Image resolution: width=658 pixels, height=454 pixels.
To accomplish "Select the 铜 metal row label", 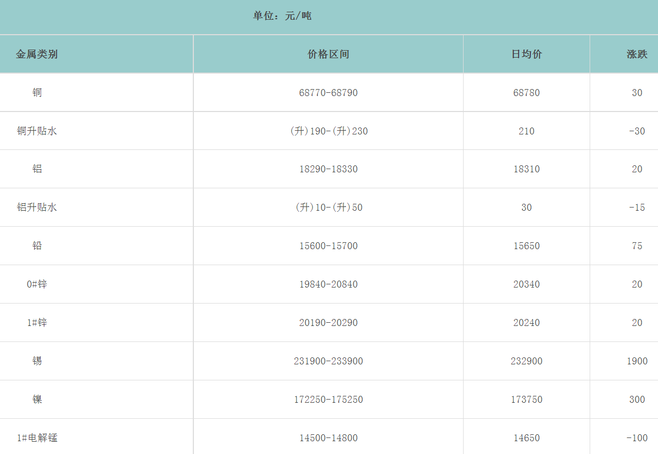I will [37, 92].
